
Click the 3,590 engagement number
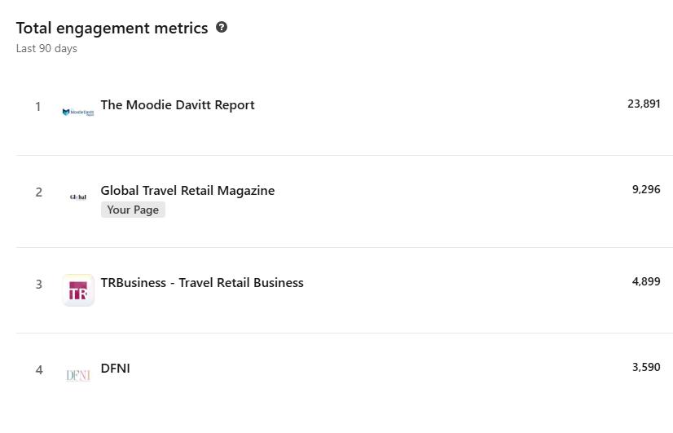646,367
